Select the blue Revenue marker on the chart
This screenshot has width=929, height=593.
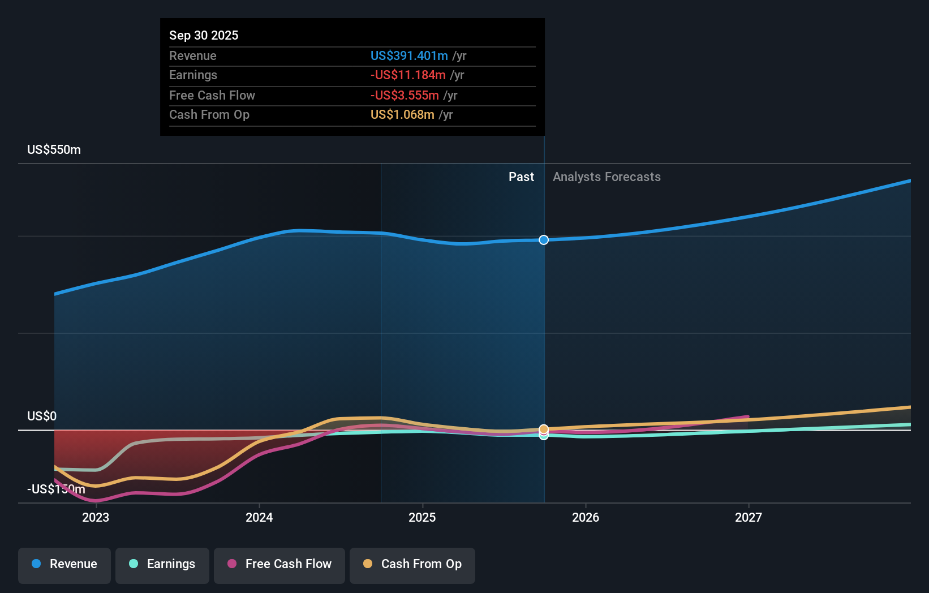coord(543,240)
